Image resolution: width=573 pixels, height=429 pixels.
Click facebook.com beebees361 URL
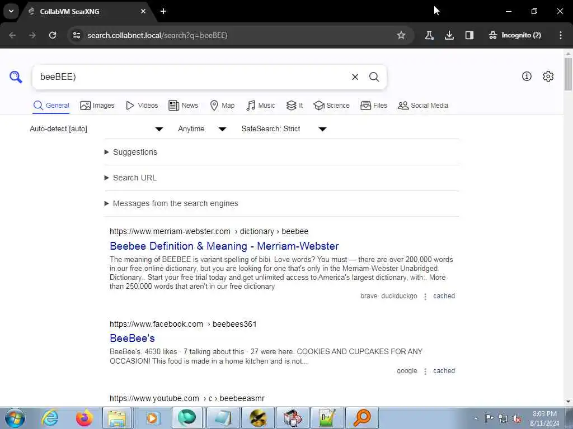click(x=183, y=324)
